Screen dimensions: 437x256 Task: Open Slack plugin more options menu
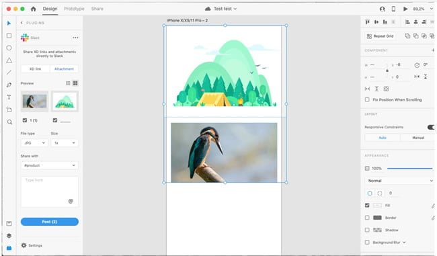(x=75, y=38)
